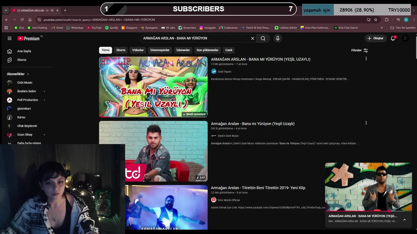Screen dimensions: 417x234
Task: Select the Son yüklenenler filter chip
Action: click(x=208, y=50)
